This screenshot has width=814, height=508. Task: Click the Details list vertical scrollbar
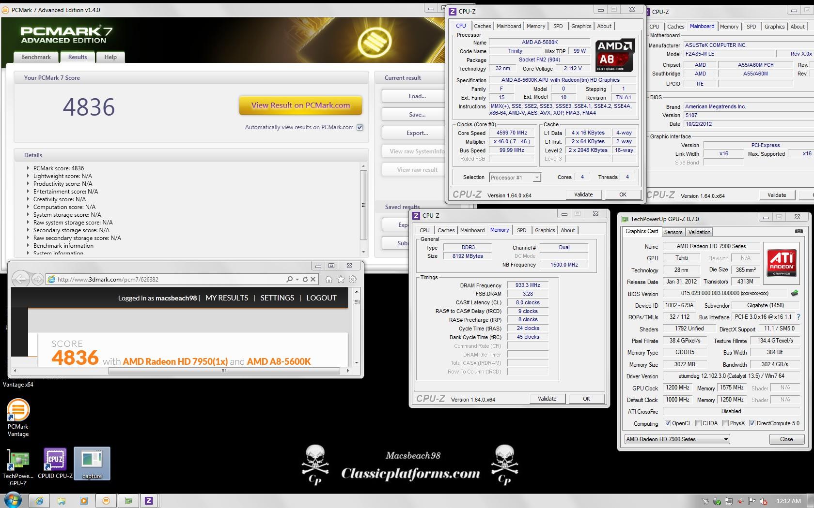click(363, 205)
